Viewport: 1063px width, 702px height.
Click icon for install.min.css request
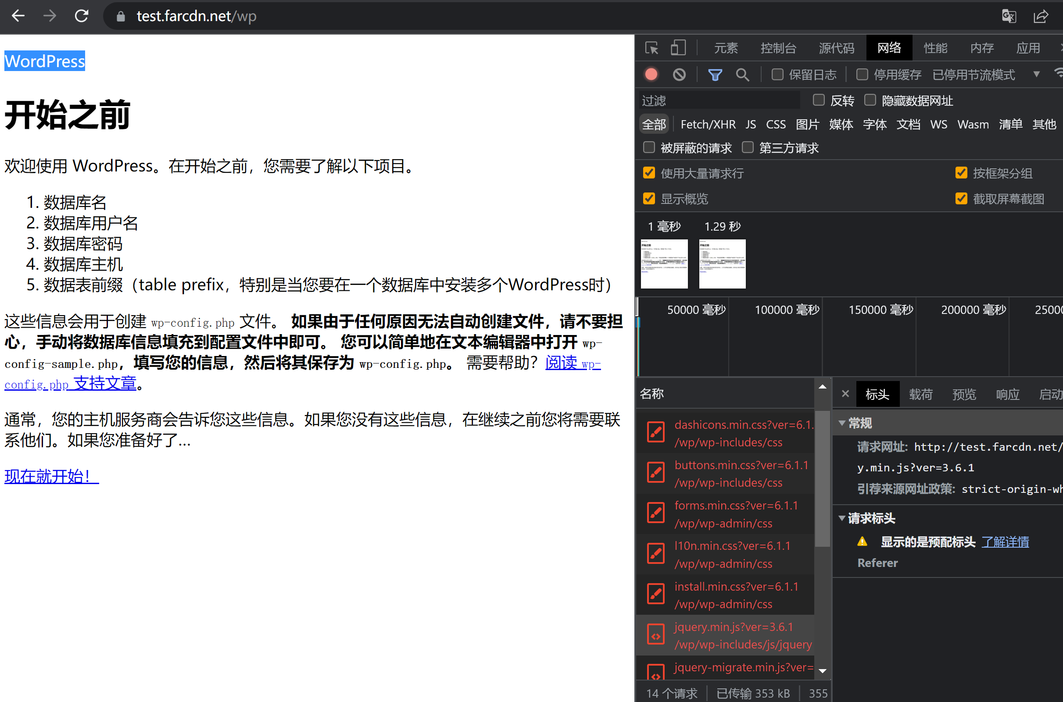pyautogui.click(x=656, y=595)
